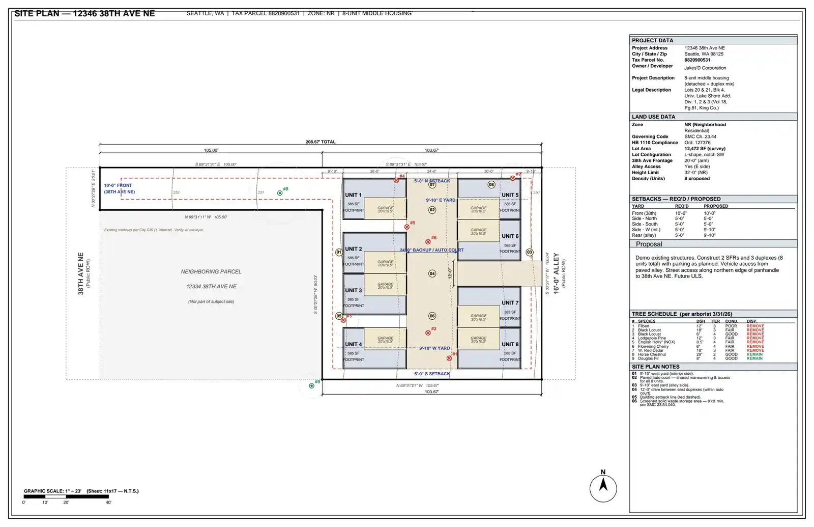Viewport: 814px width, 527px height.
Task: Click removed tree marker #7
Action: [x=513, y=179]
